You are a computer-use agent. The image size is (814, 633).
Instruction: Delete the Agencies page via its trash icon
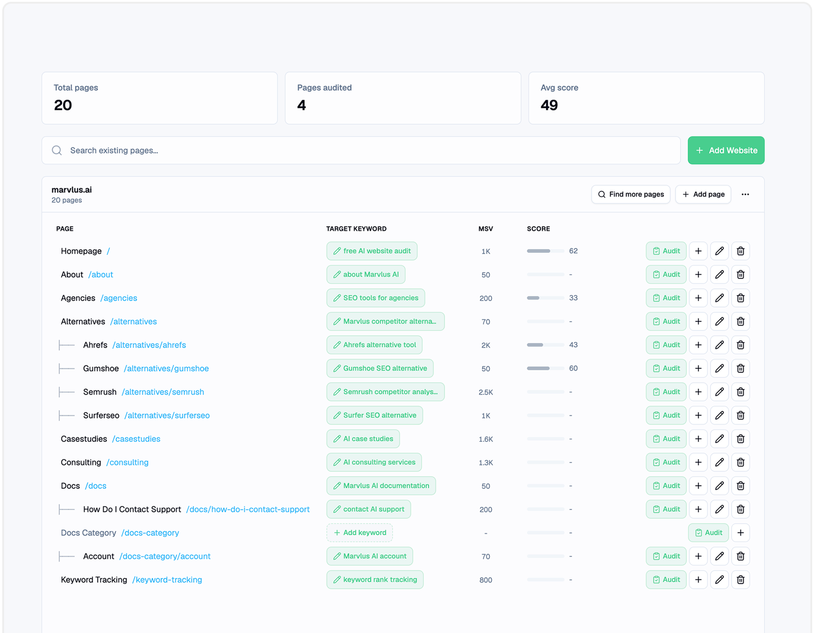coord(741,298)
